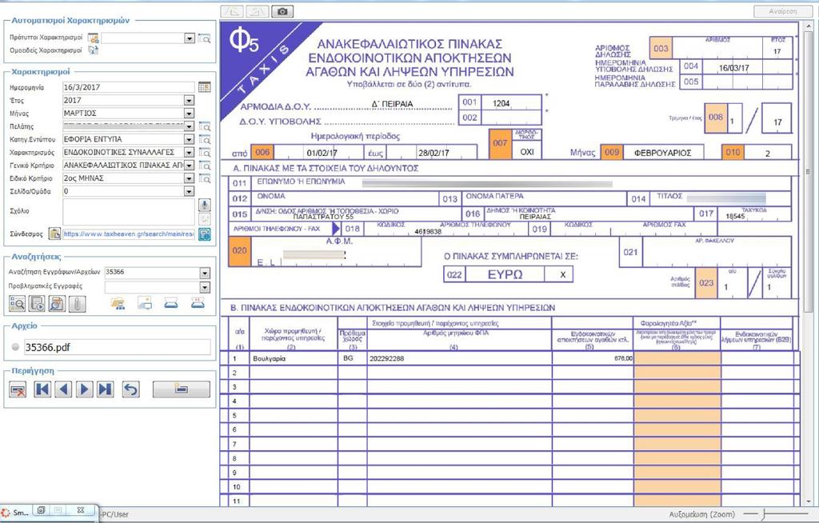Expand the Αναζήτηση Εγγράφων/Αρχείων dropdown

point(205,273)
